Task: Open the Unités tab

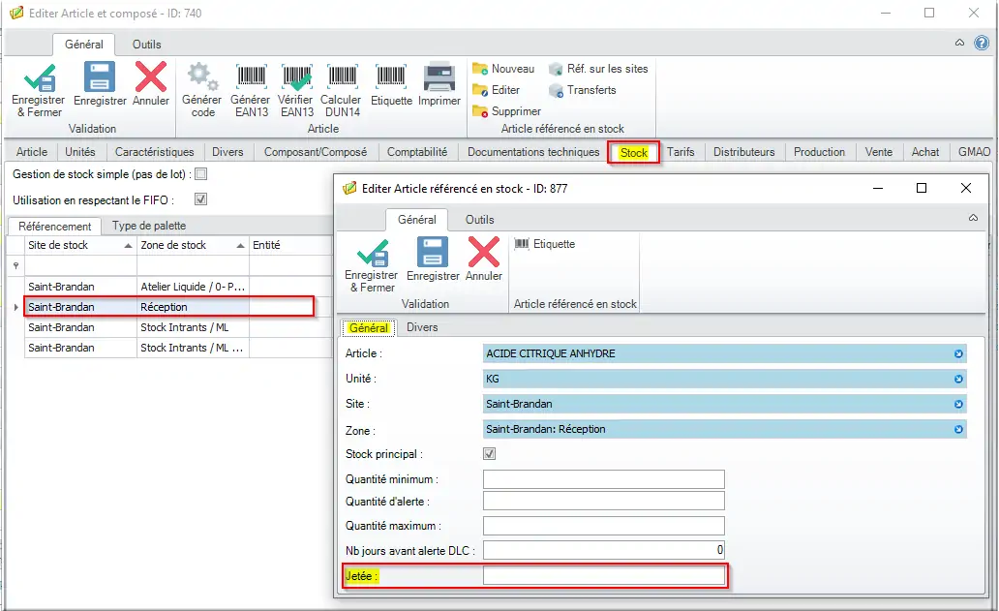Action: pyautogui.click(x=80, y=152)
